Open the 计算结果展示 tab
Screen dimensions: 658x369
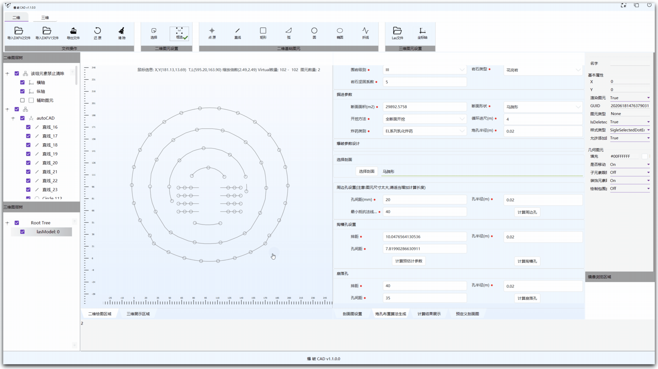click(x=429, y=314)
